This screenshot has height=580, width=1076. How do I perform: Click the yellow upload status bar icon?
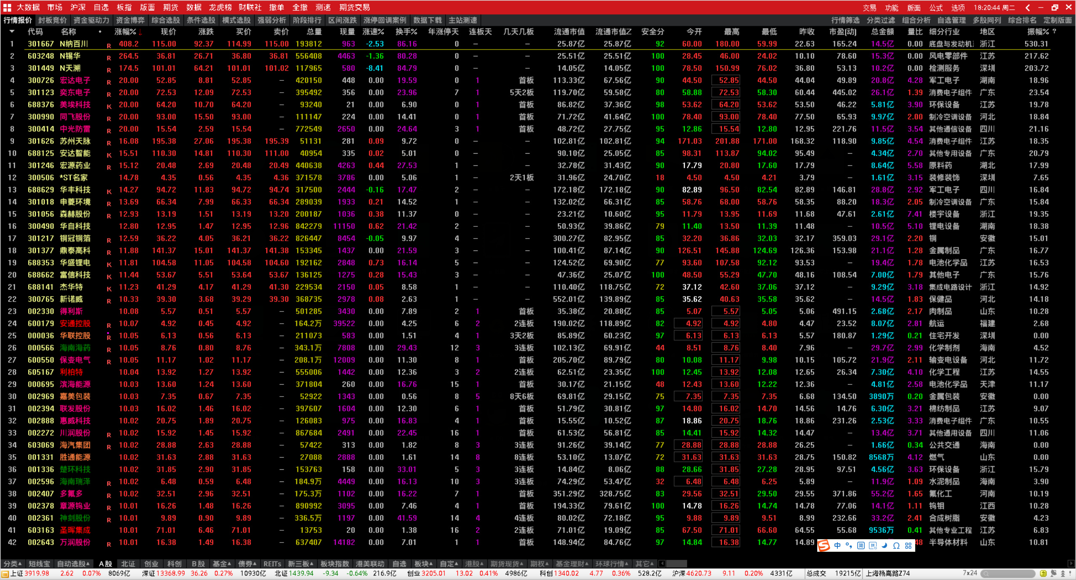[x=1043, y=573]
